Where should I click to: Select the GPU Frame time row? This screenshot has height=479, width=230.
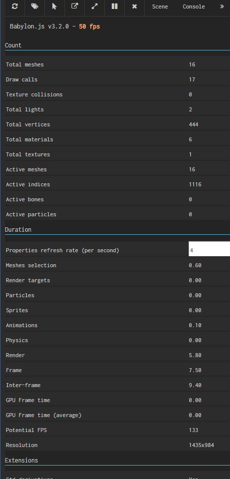[117, 400]
